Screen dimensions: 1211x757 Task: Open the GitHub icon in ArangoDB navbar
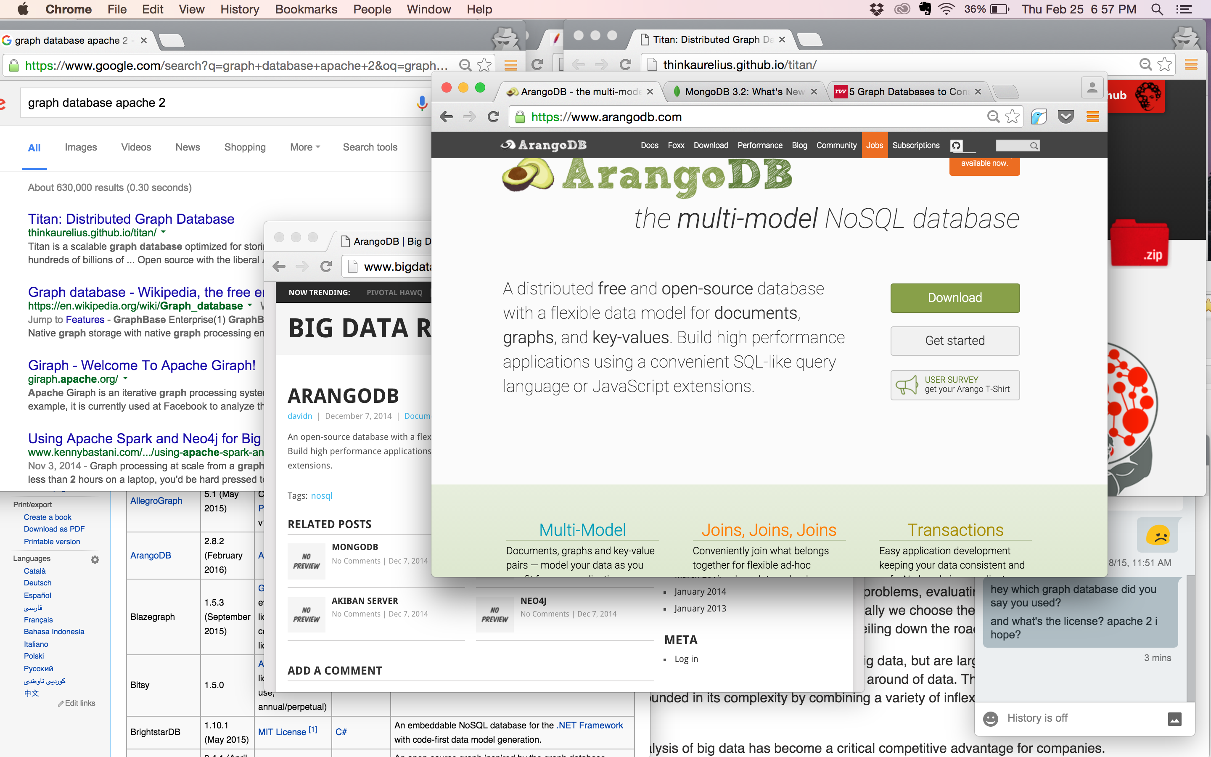pos(956,146)
